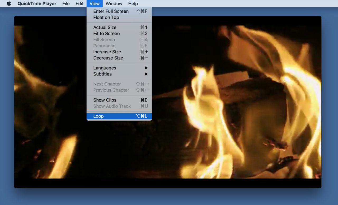Close the open View menu
Screen dimensions: 338x205
pos(95,3)
